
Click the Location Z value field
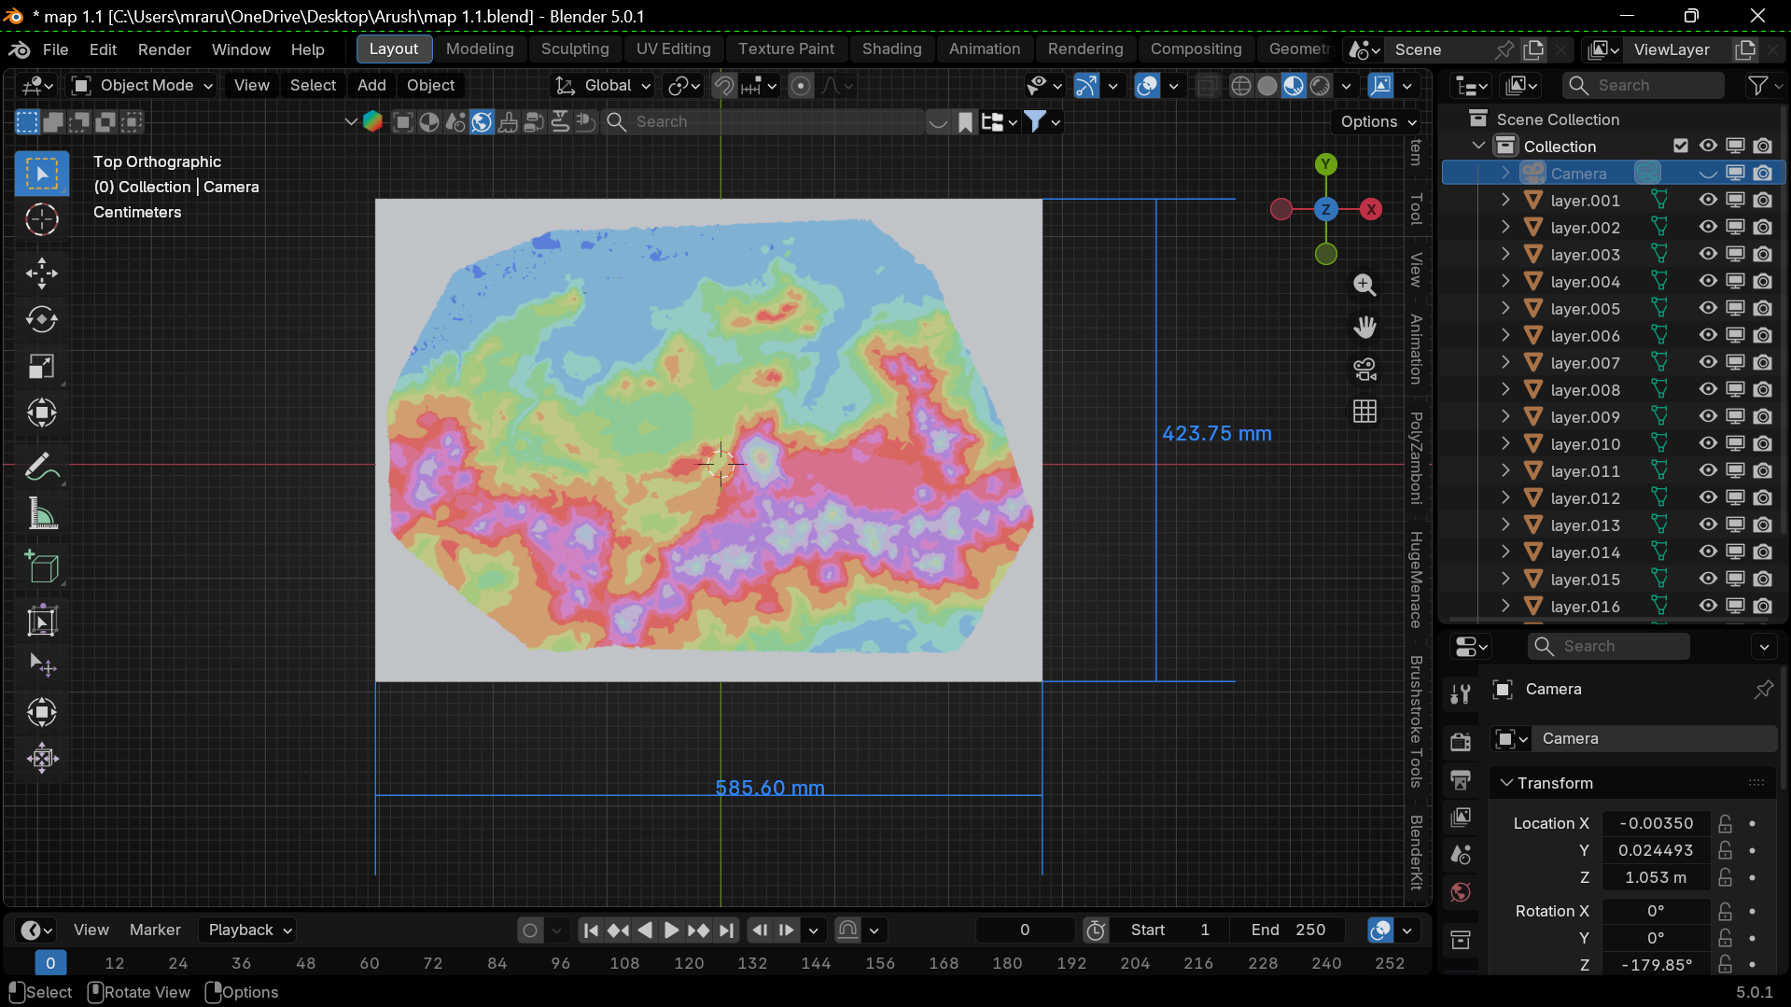[1656, 877]
